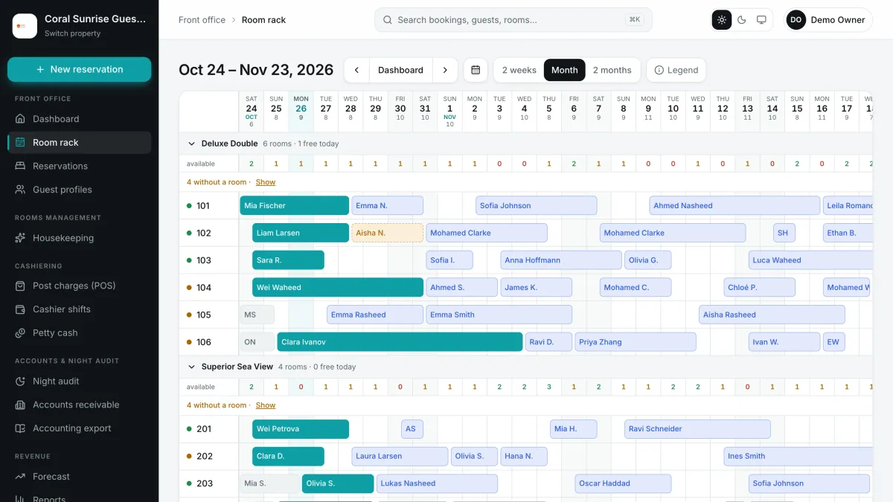Open Reservations in the sidebar
Viewport: 893px width, 502px height.
pyautogui.click(x=79, y=166)
